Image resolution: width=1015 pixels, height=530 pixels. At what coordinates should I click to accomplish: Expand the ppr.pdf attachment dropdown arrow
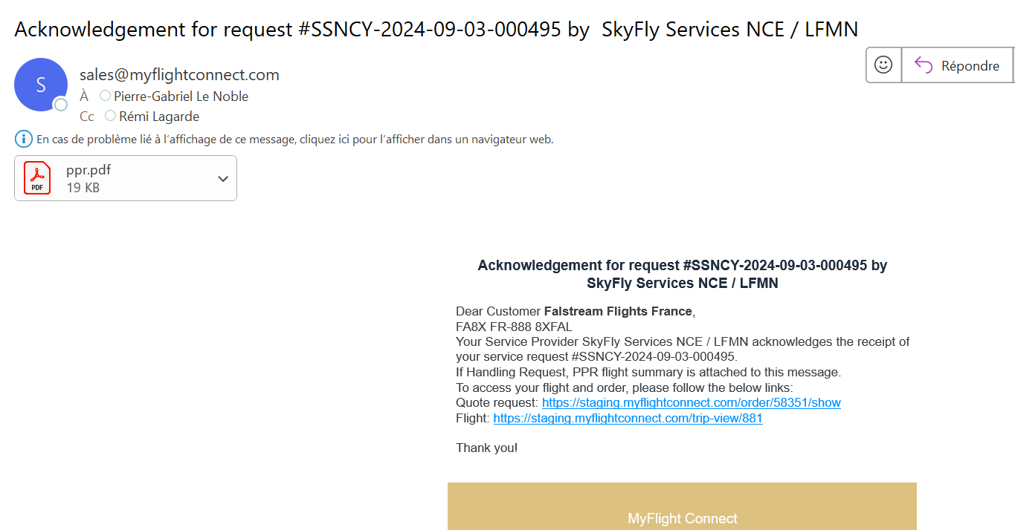[222, 179]
